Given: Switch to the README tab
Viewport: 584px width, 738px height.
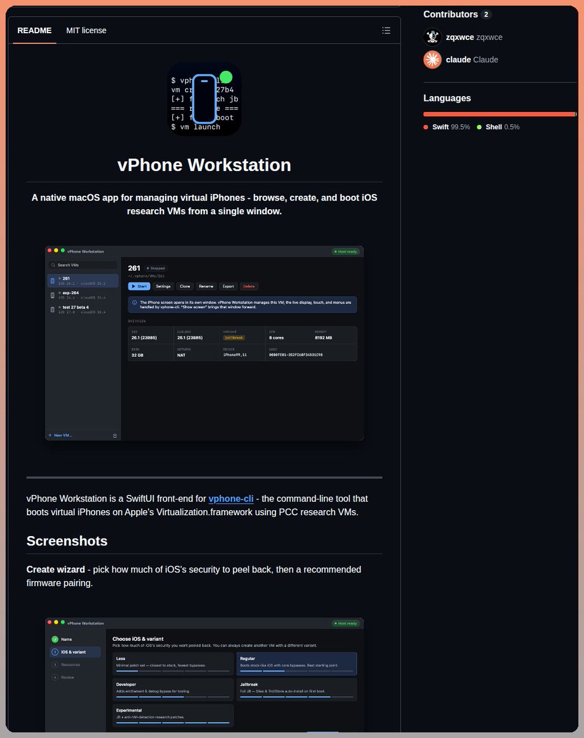Looking at the screenshot, I should tap(34, 31).
